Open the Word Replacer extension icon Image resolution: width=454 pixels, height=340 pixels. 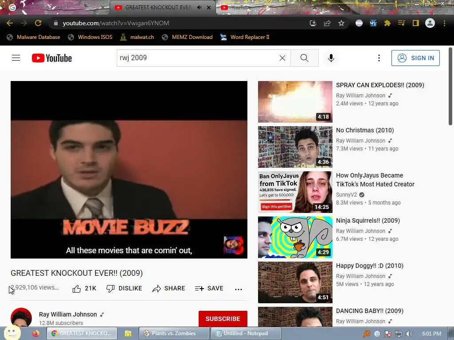(373, 23)
